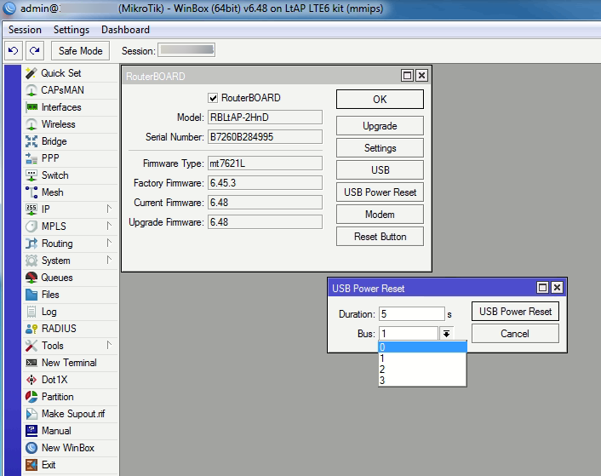Image resolution: width=601 pixels, height=476 pixels.
Task: Launch New Terminal icon
Action: 31,363
